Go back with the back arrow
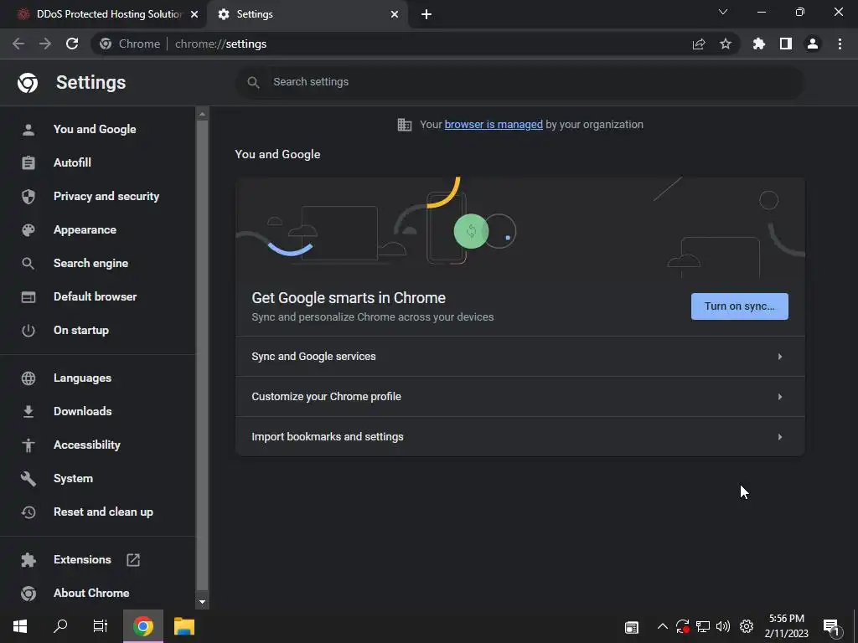 tap(18, 44)
